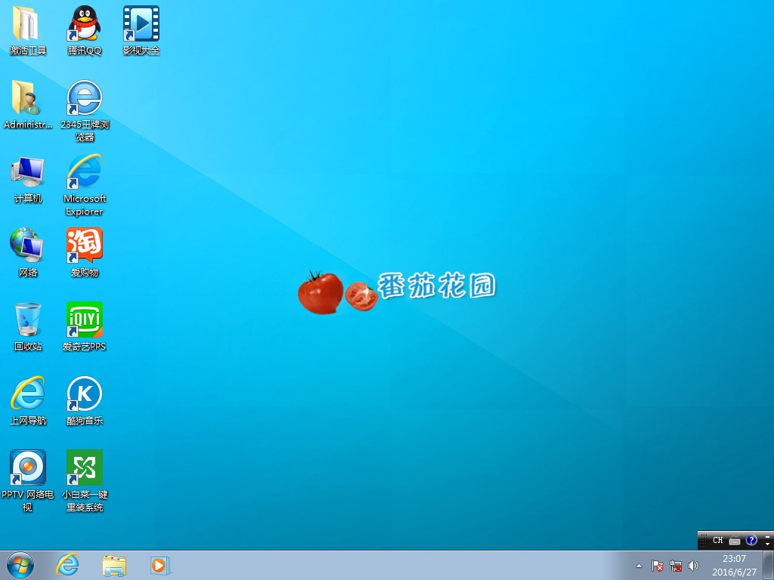
Task: Open the Windows Start menu orb
Action: point(20,565)
